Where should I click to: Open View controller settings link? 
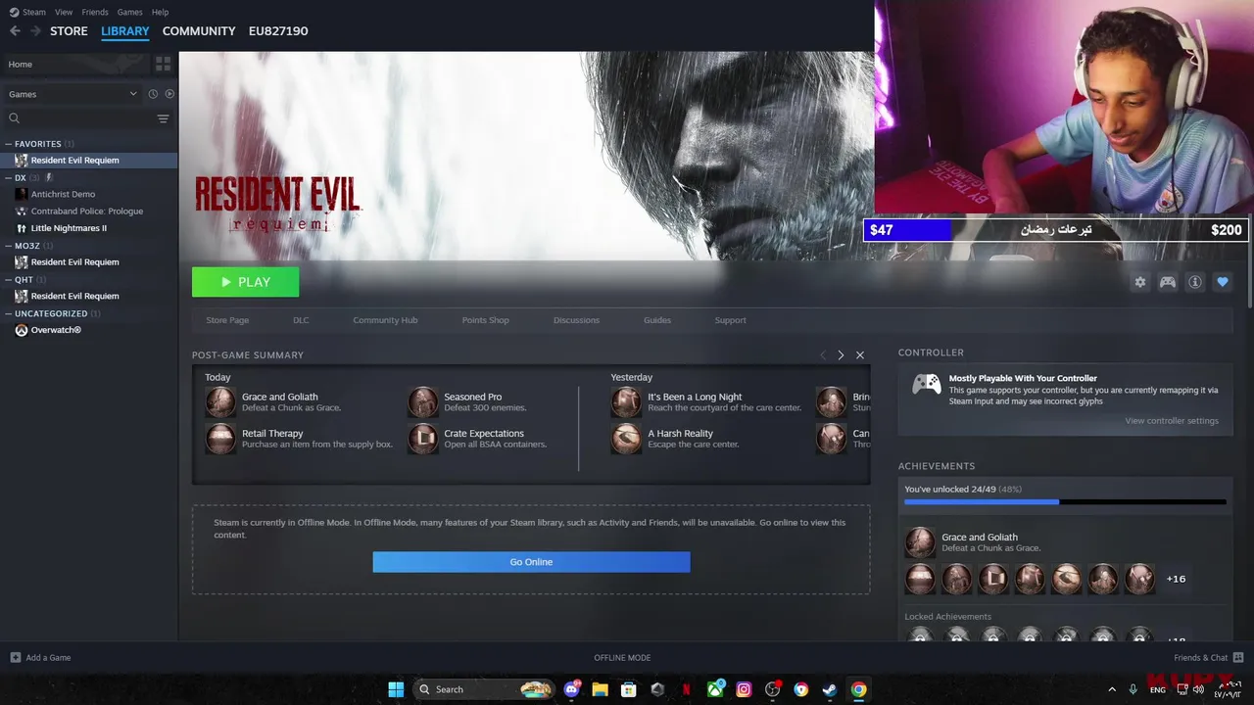1172,421
